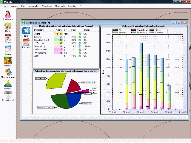The image size is (191, 143).
Task: Click the Alimentazione chart icon in sidebar
Action: pos(8,72)
